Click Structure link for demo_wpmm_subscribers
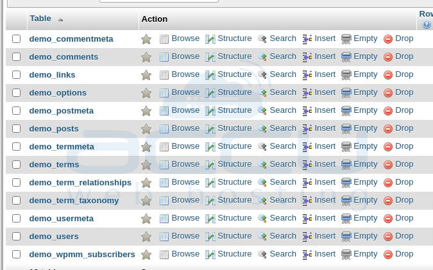The width and height of the screenshot is (433, 270). [234, 254]
